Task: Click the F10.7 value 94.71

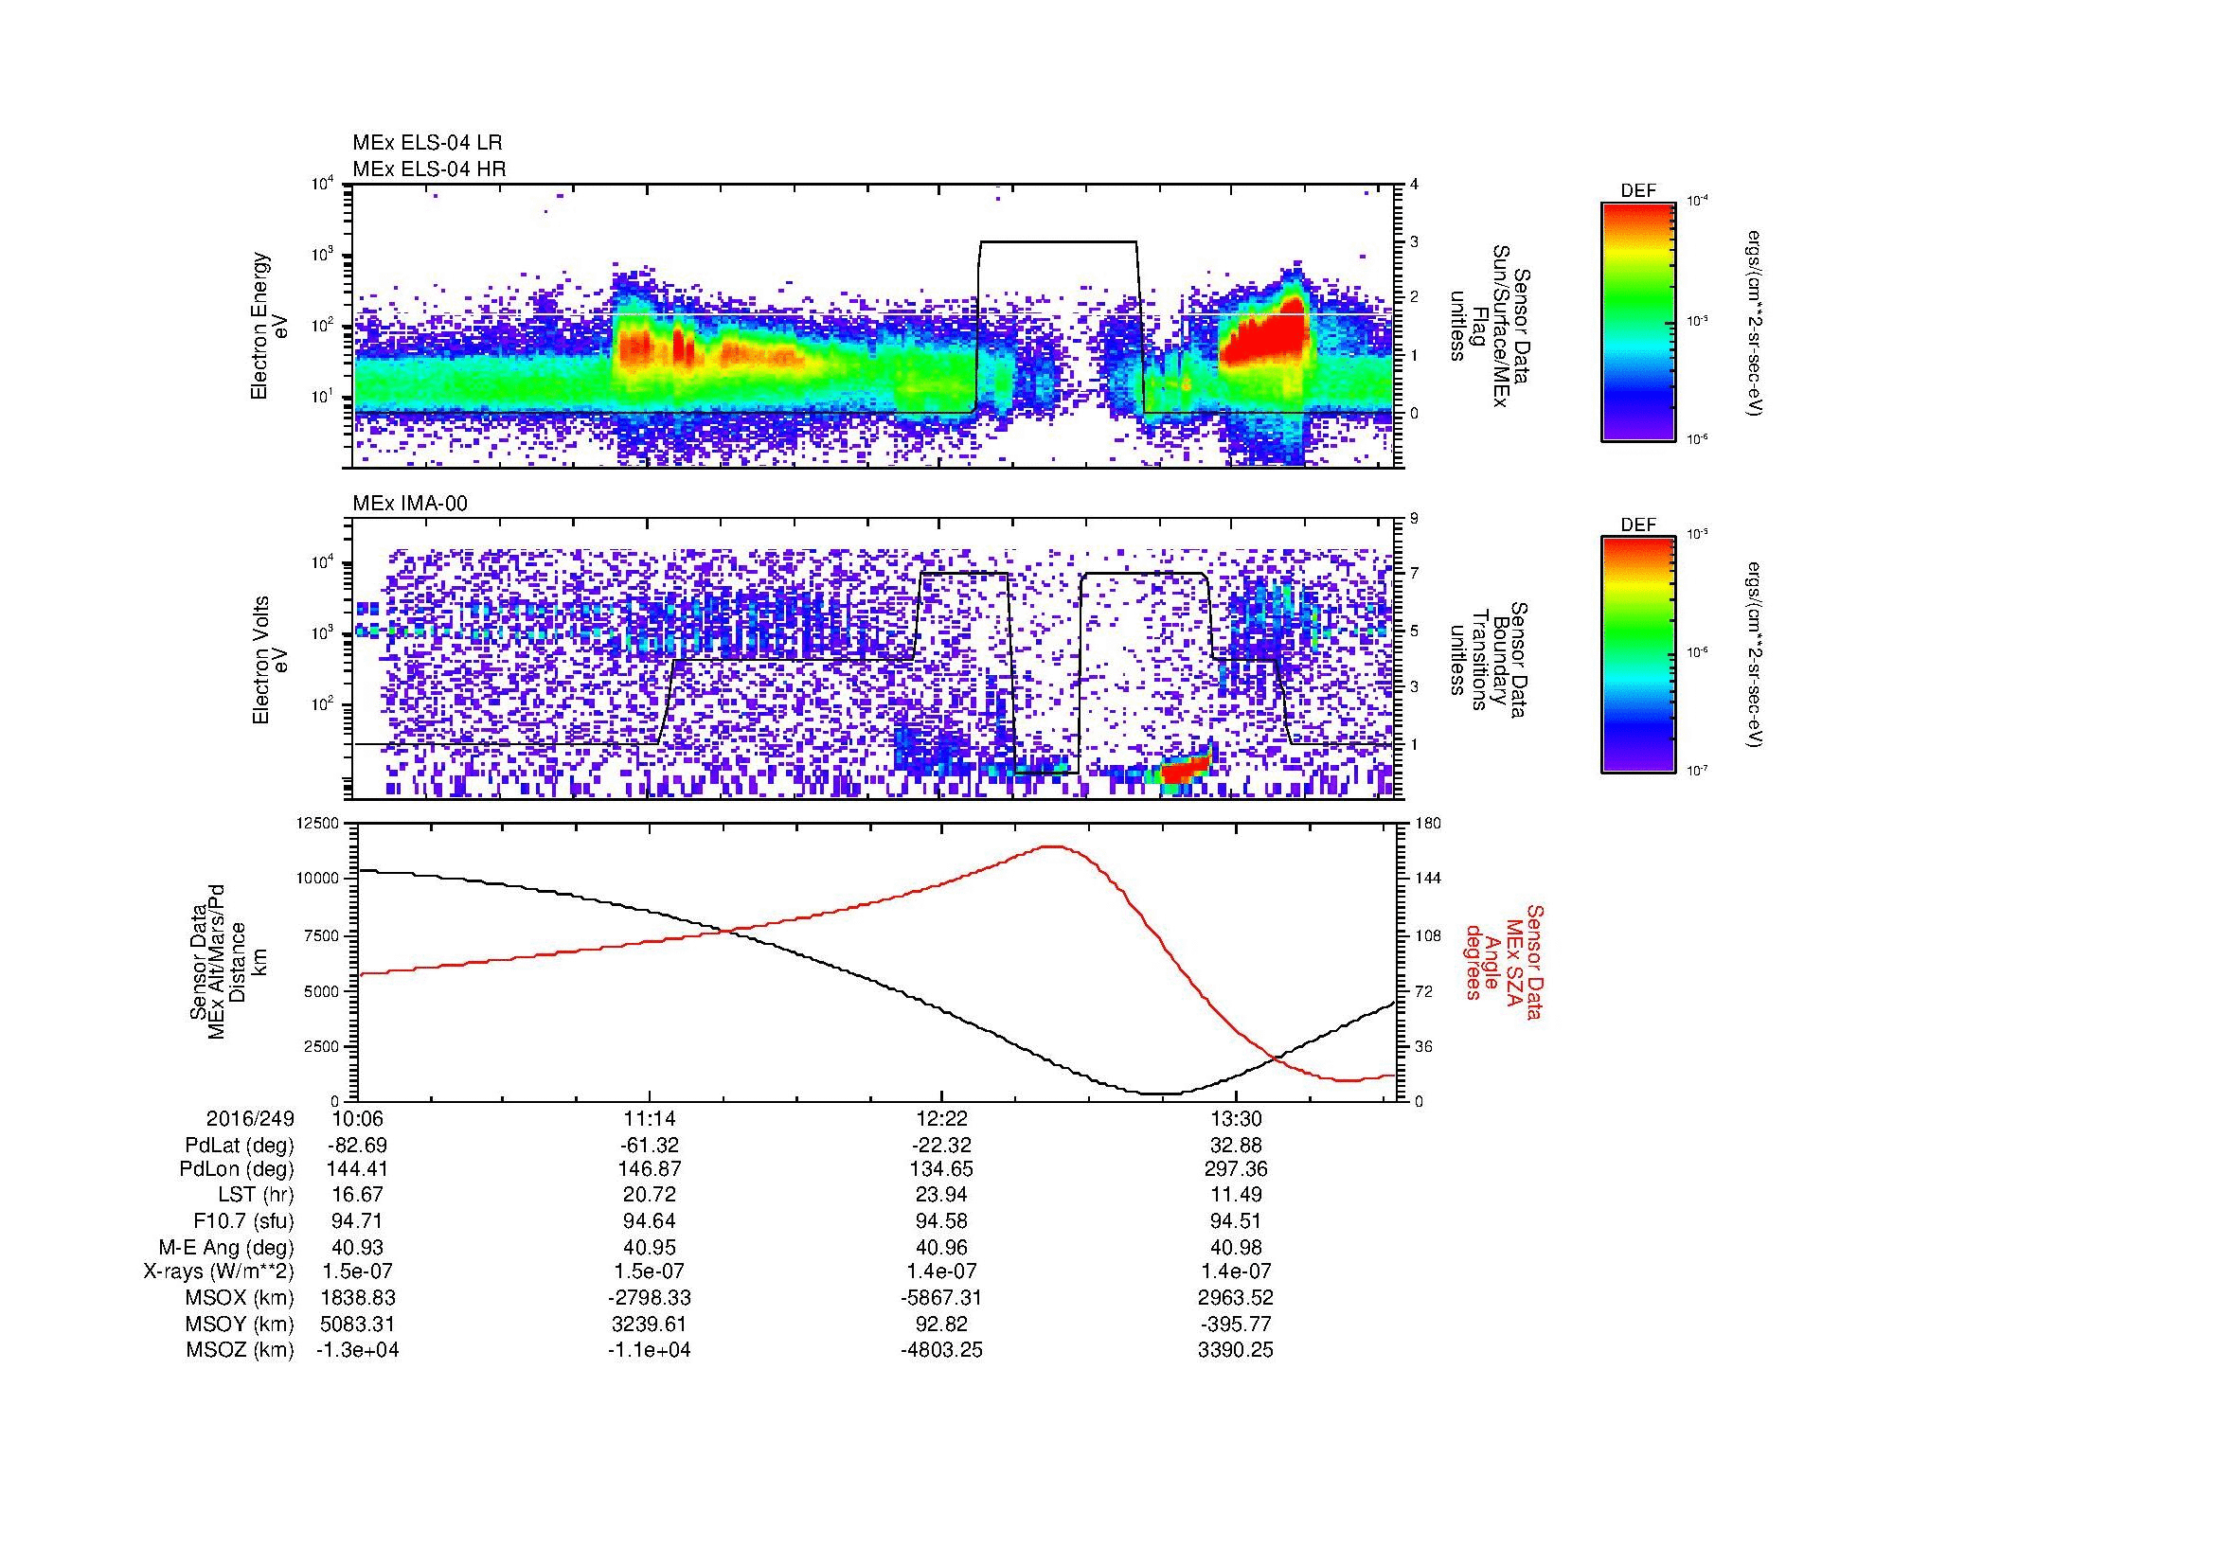Action: pos(357,1221)
